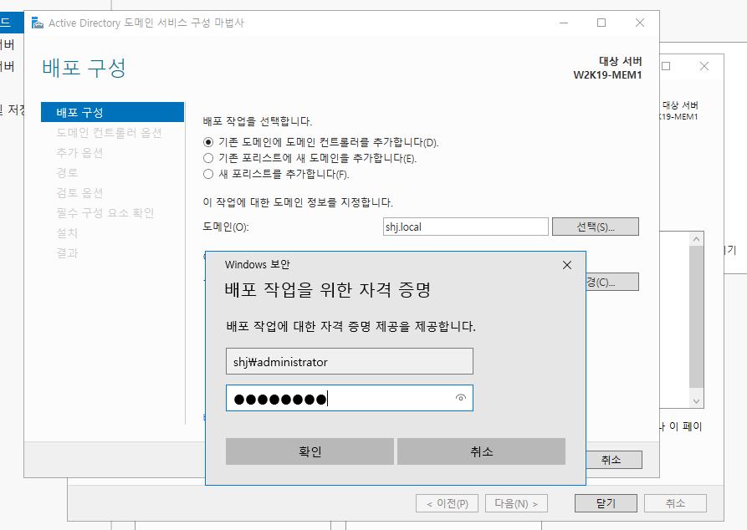747x530 pixels.
Task: Reveal password using the eye icon
Action: click(x=460, y=398)
